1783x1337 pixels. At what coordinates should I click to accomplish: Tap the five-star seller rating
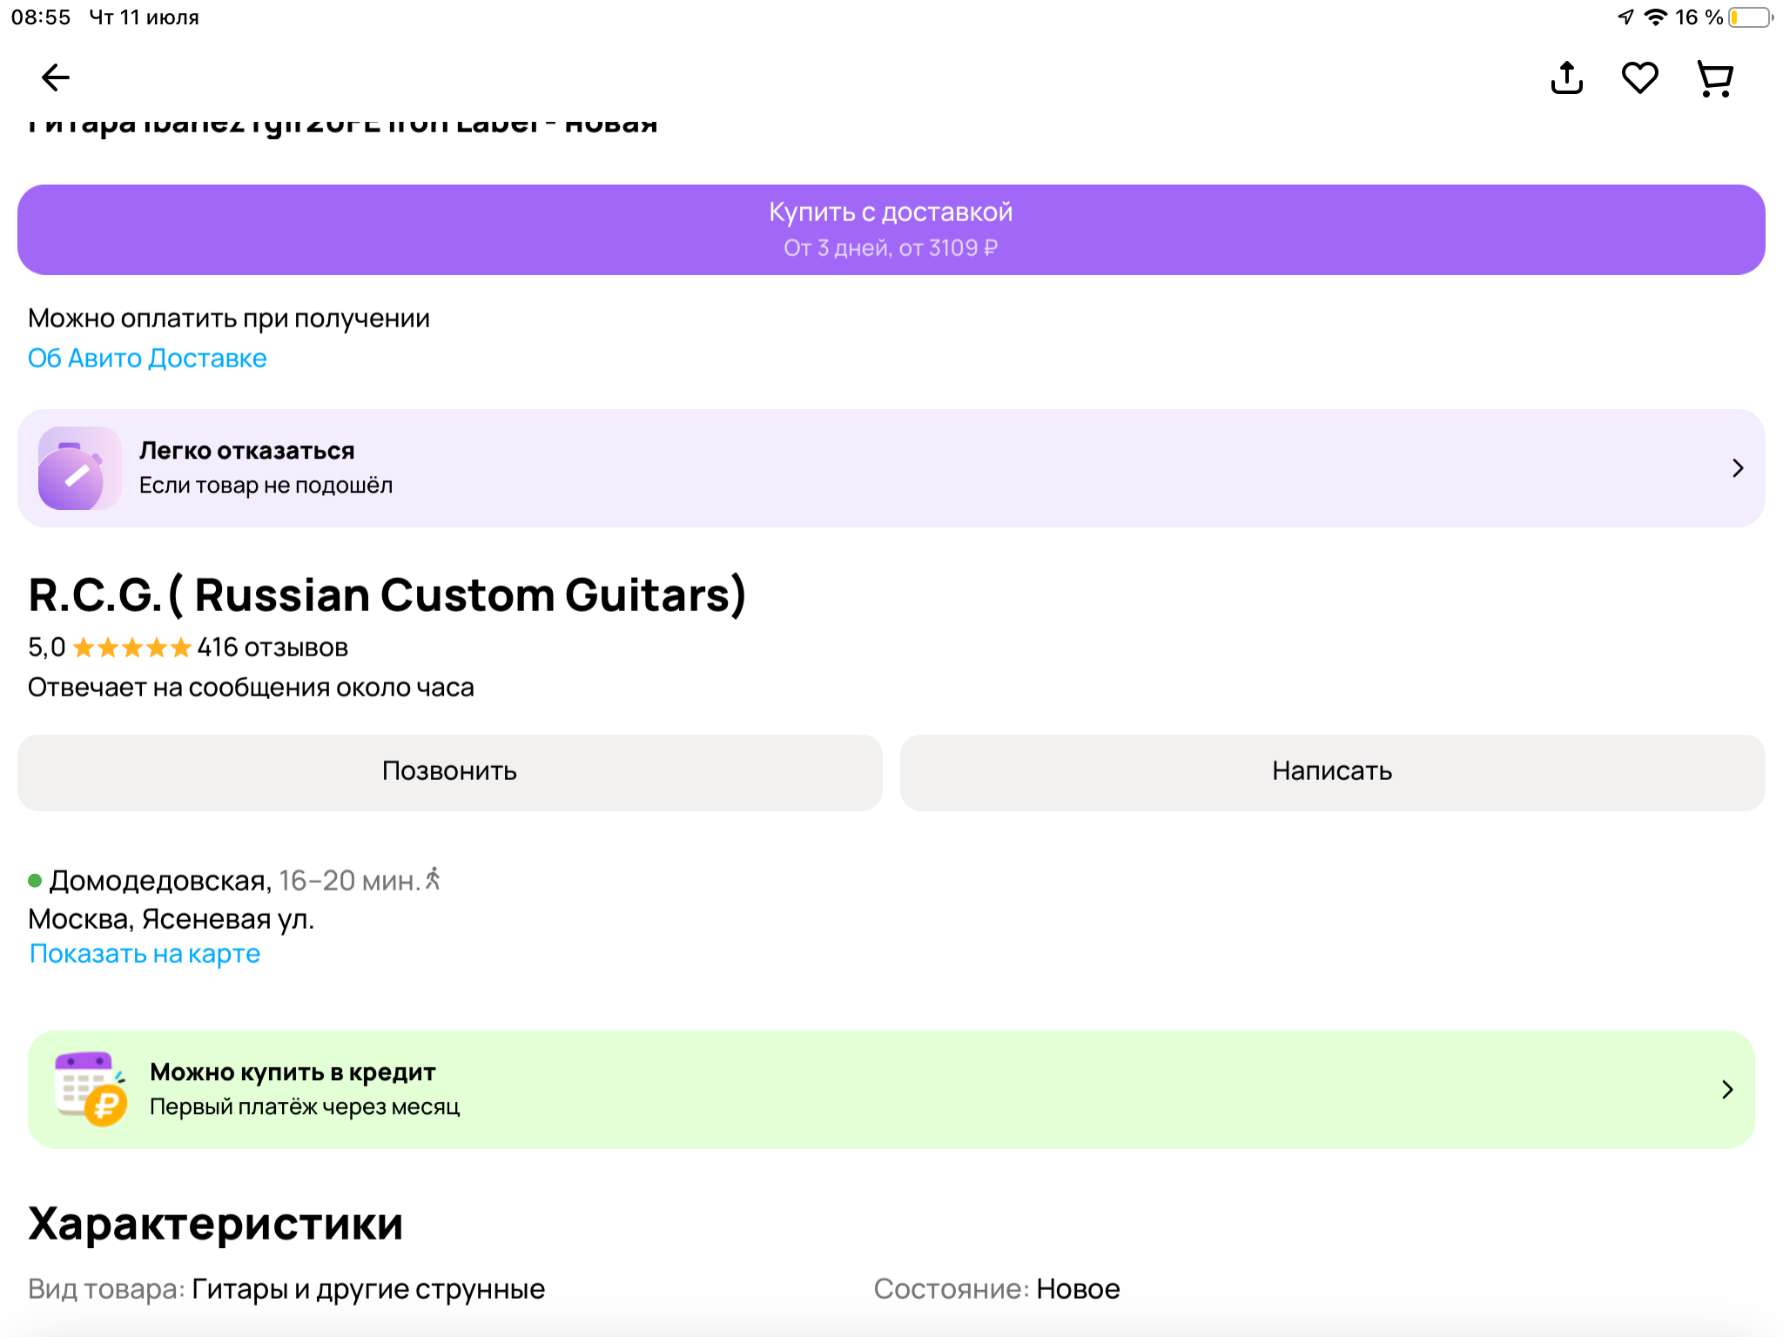tap(131, 648)
